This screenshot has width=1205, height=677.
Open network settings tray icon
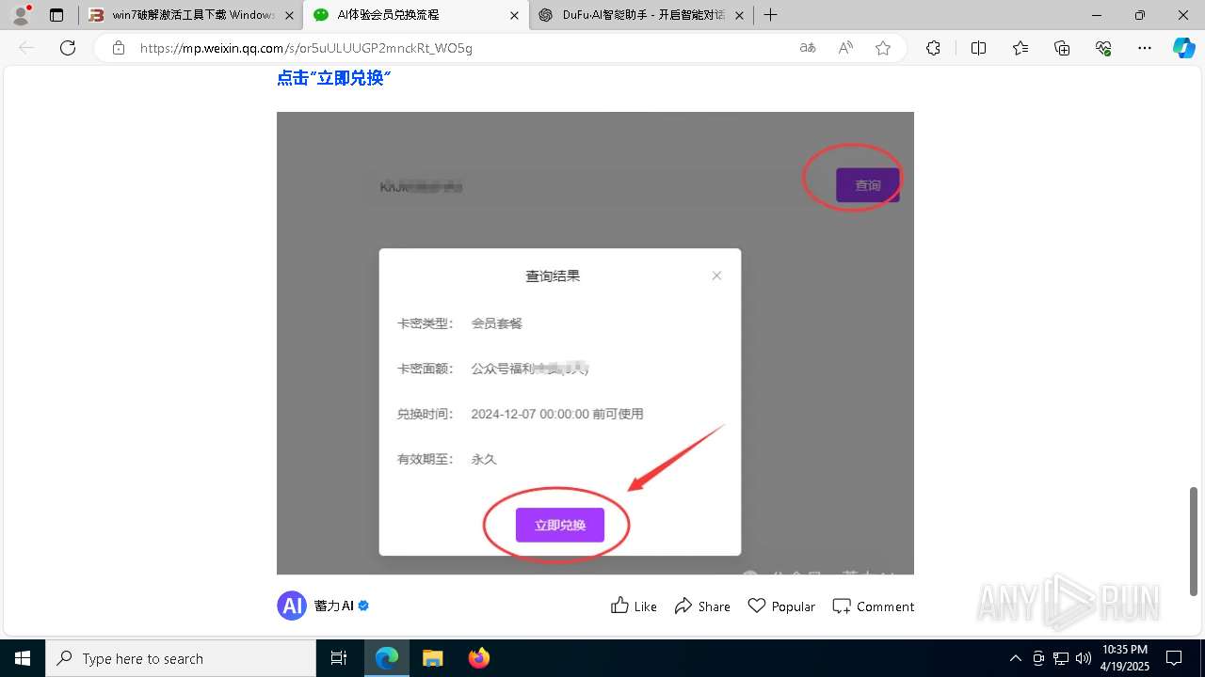coord(1061,658)
